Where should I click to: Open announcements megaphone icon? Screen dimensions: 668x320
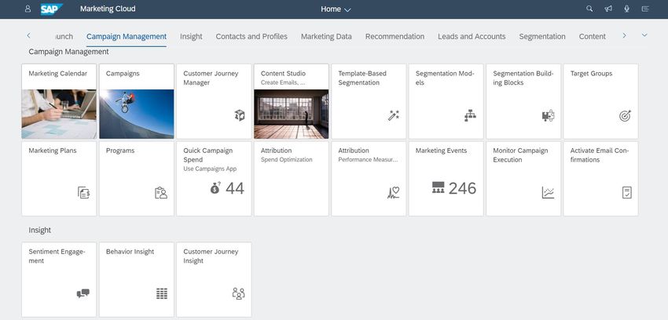coord(608,9)
